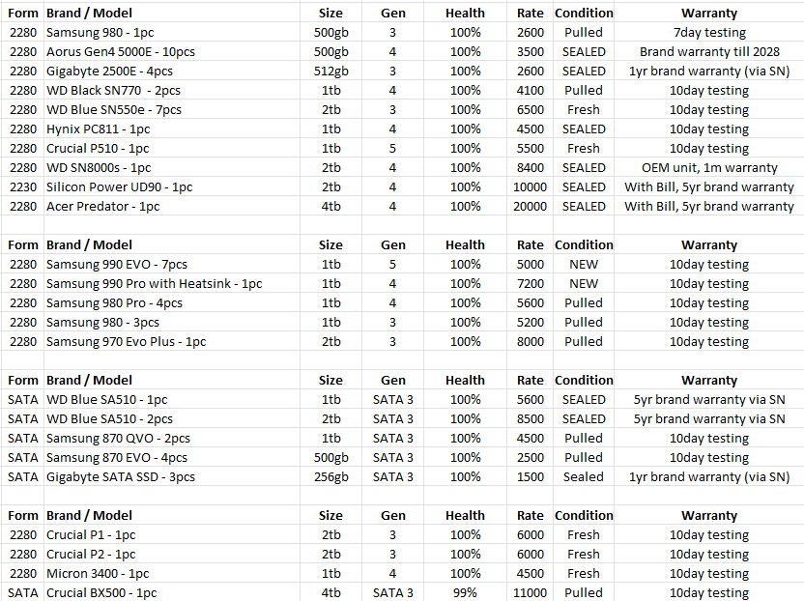Select the Hynix PC811 - 1pc cell

click(172, 129)
